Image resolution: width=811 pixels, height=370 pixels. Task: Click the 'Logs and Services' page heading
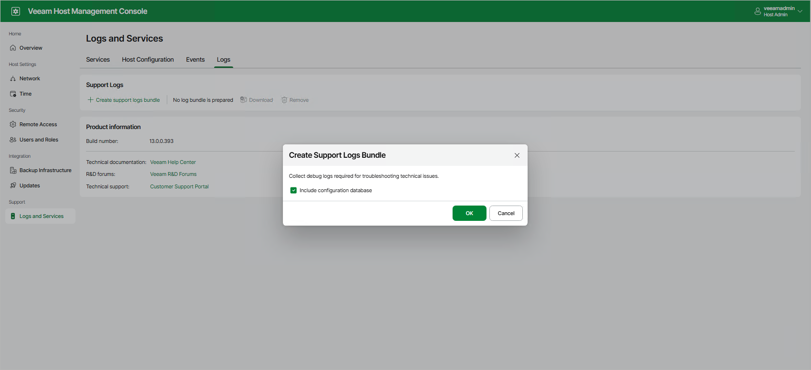click(x=124, y=38)
